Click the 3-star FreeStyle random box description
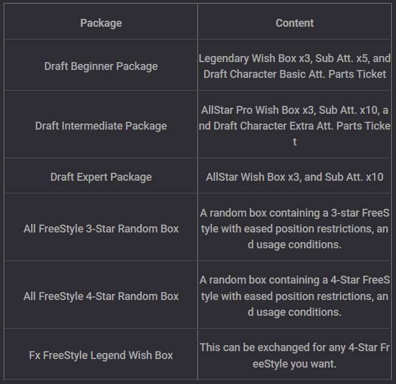Viewport: 396px width, 384px height. pos(294,229)
